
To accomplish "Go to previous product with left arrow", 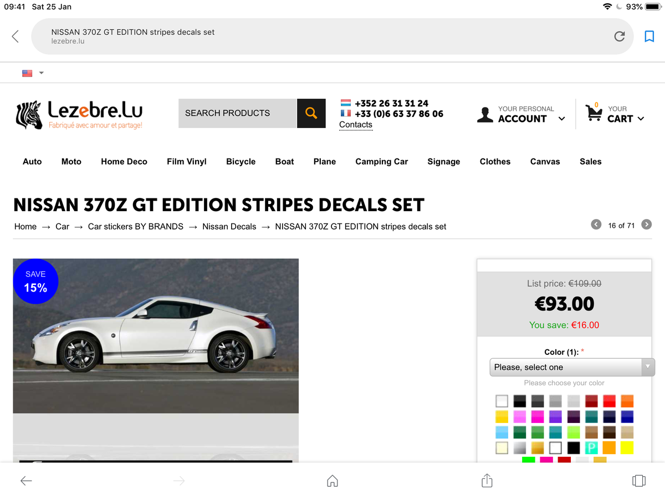I will pyautogui.click(x=596, y=225).
